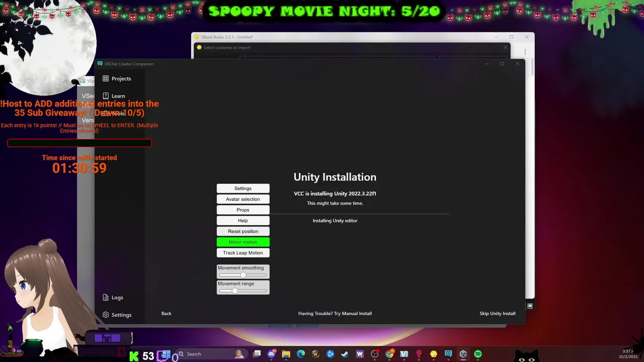This screenshot has height=362, width=644.
Task: Click the "Installing Unity editor" status text
Action: click(335, 221)
